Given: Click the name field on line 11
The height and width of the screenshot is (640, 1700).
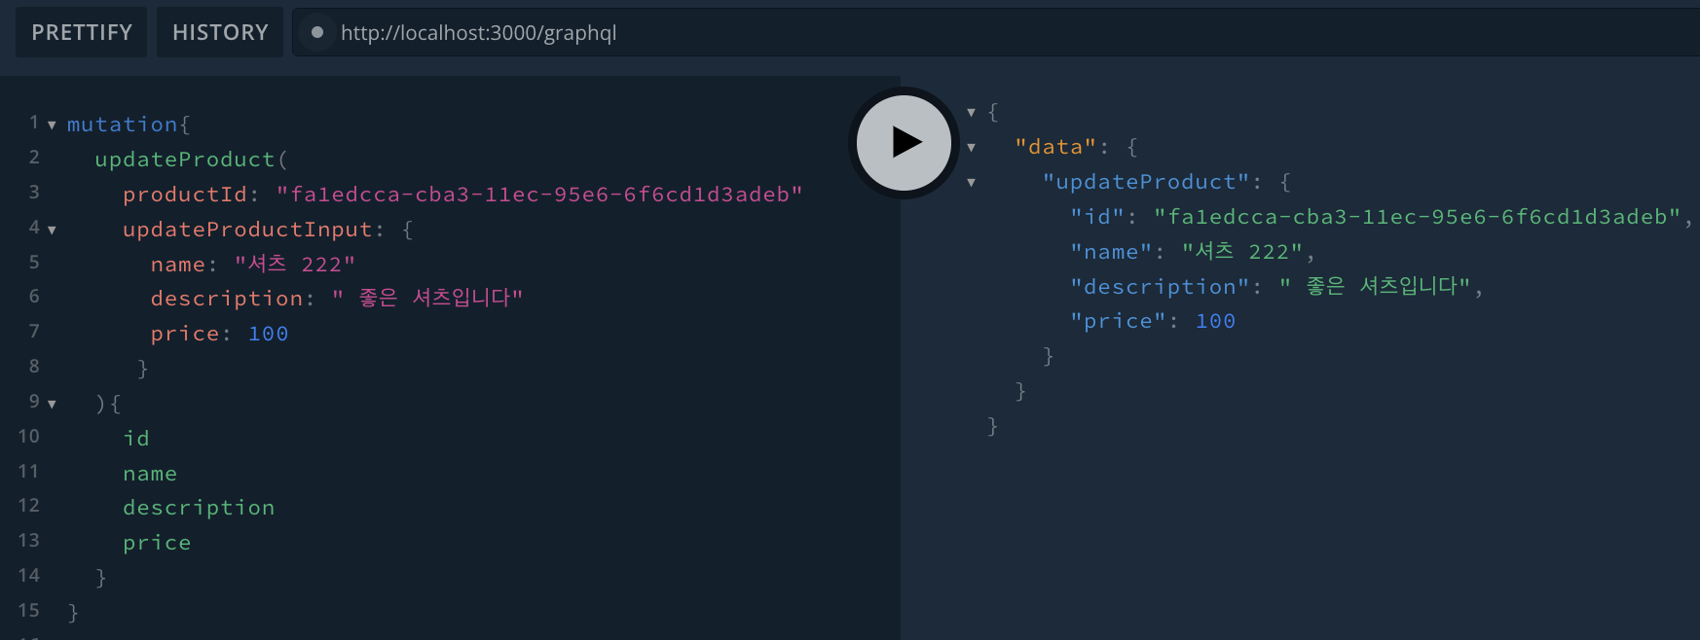Looking at the screenshot, I should 150,474.
